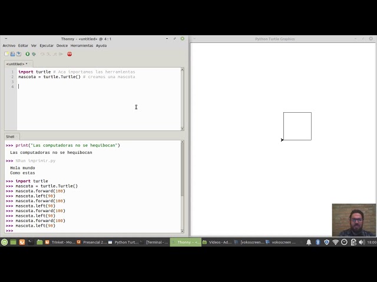Click Shell text '%Run imprimir.py'
Screen dimensions: 377x282
pyautogui.click(x=35, y=161)
